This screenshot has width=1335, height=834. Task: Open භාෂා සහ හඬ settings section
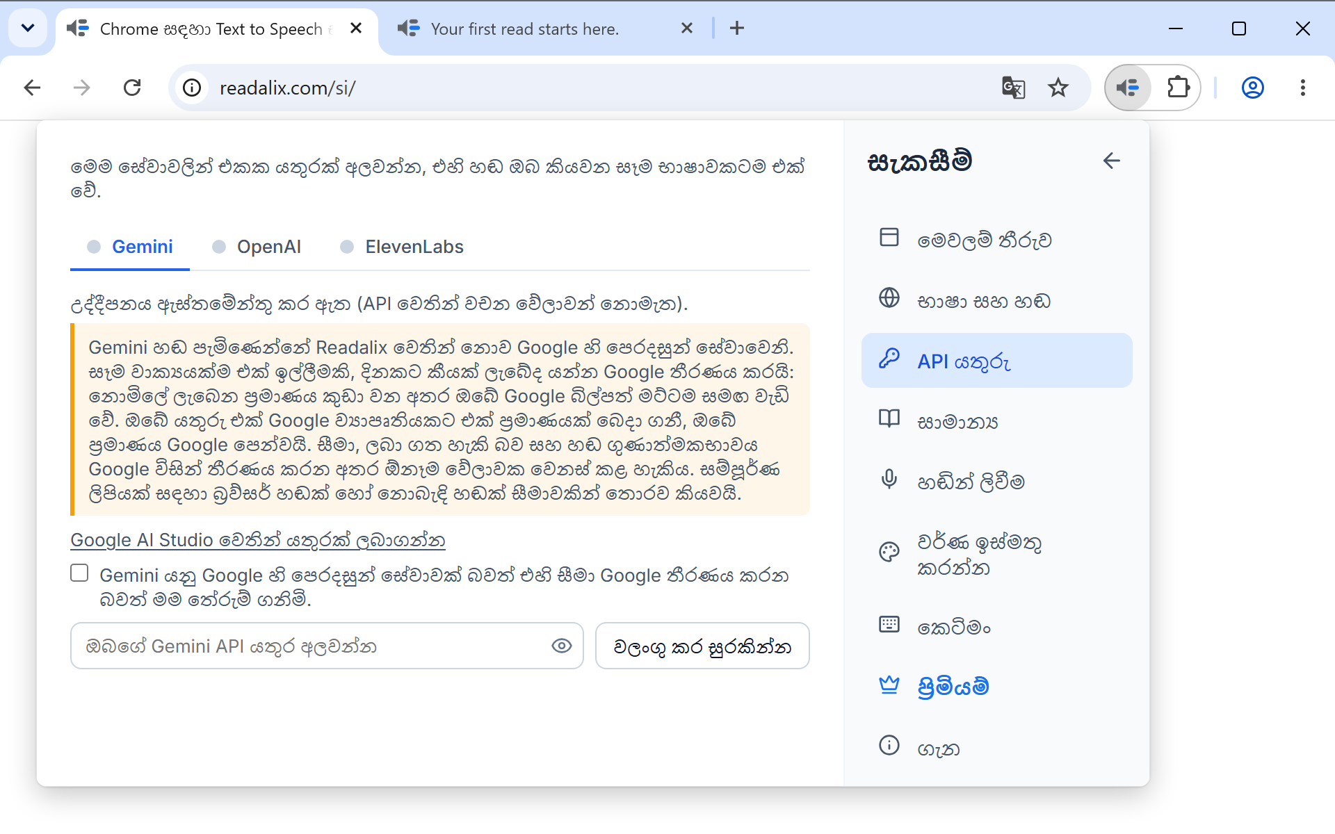[x=996, y=300]
